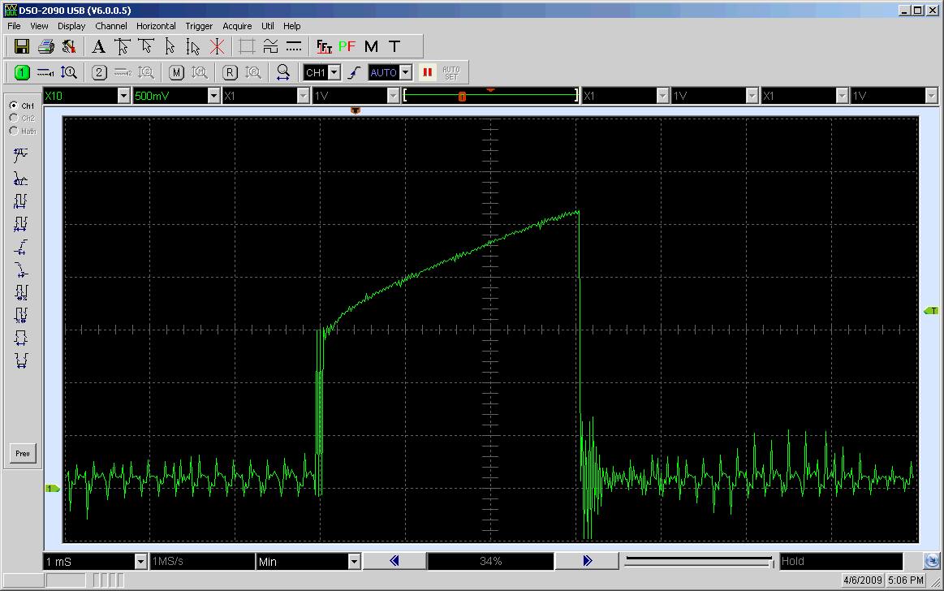Screen dimensions: 944x591
Task: Select the Ch1 radio button
Action: click(x=14, y=106)
